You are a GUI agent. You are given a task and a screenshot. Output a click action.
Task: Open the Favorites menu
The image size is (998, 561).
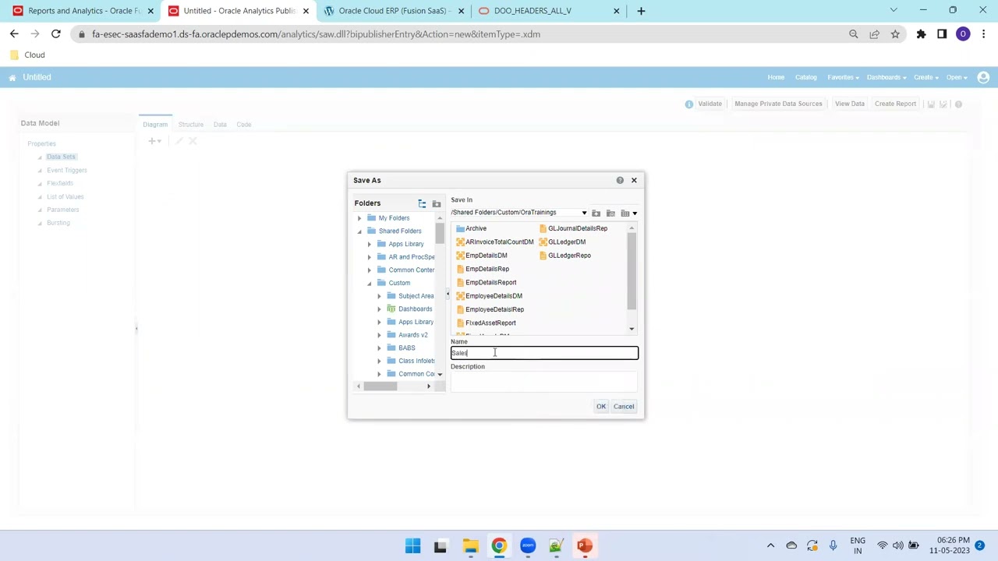tap(843, 77)
